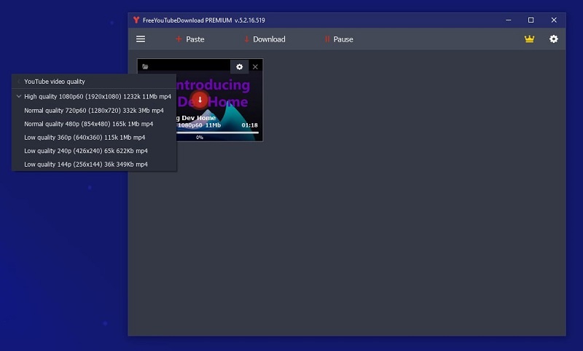Select Normal quality 480p mp4 option
583x351 pixels.
coord(94,124)
